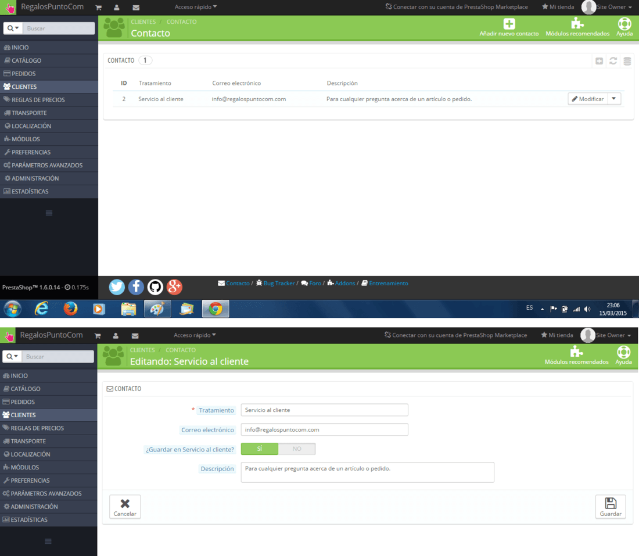Open MÓDULOS in the Contacto list page sidebar

coord(49,139)
